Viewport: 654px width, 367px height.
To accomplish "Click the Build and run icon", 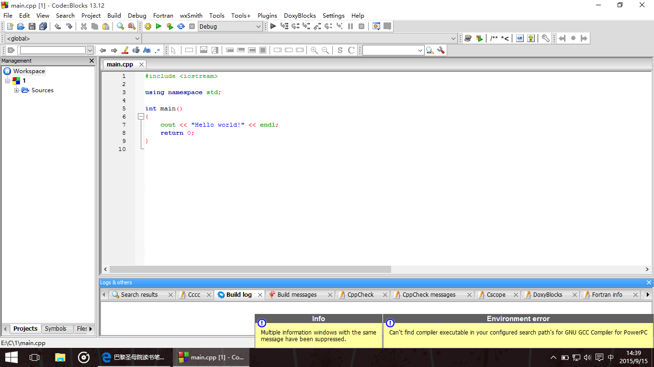I will [169, 27].
